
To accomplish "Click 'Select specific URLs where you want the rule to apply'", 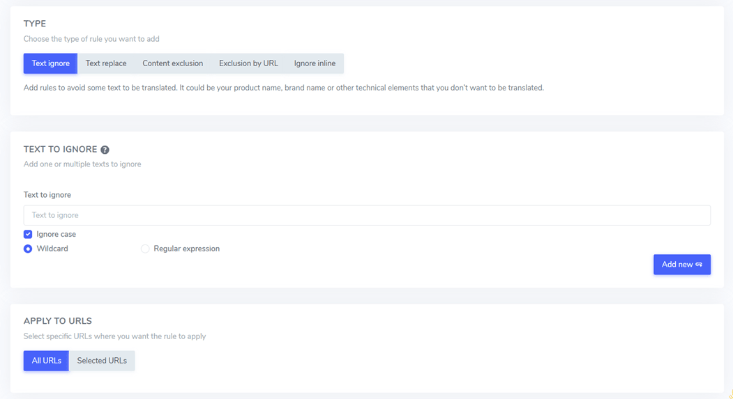I will pyautogui.click(x=114, y=336).
